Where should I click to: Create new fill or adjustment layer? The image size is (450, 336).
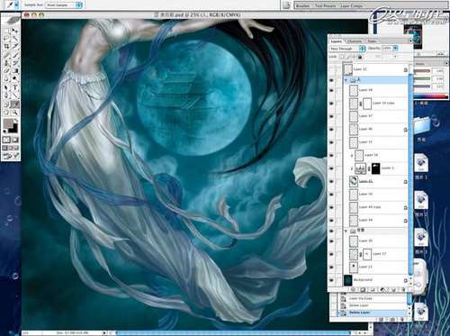coord(382,290)
